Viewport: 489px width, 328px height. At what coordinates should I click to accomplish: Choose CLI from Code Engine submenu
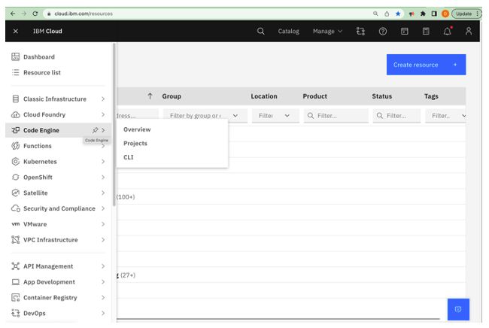[x=128, y=157]
